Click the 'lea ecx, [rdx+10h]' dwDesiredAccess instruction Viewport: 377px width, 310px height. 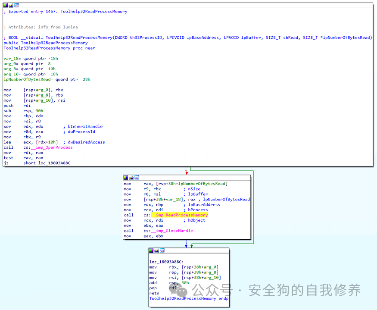coord(54,142)
